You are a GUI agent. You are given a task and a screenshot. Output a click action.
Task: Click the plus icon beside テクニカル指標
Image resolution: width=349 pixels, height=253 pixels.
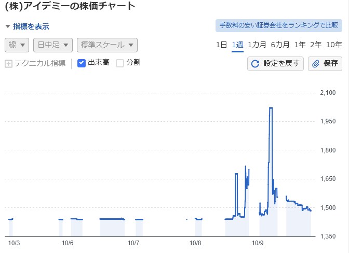[x=8, y=64]
